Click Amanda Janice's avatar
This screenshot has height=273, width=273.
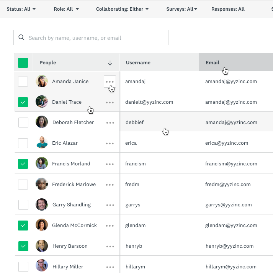(42, 81)
